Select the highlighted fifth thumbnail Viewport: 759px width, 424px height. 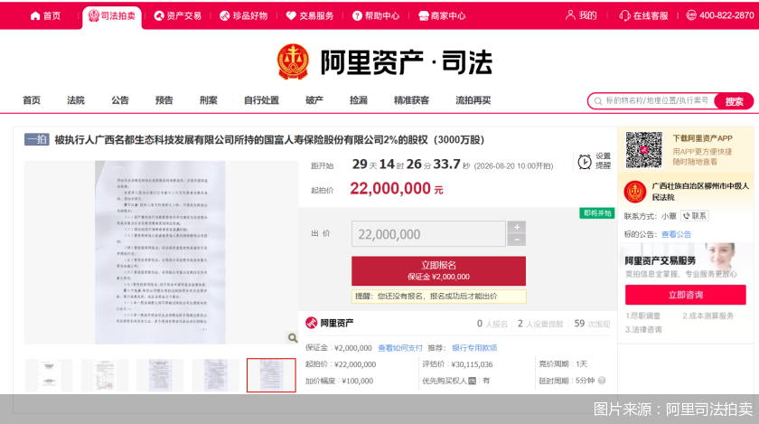pyautogui.click(x=271, y=375)
